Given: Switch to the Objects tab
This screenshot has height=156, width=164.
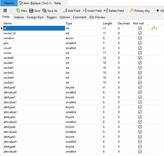Looking at the screenshot, I should pos(9,3).
